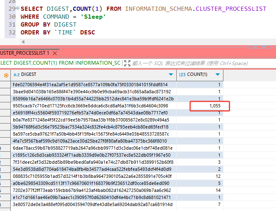This screenshot has width=276, height=211.
Task: Select digest cell starting 4fa7c5f567baf599
Action: pyautogui.click(x=94, y=141)
